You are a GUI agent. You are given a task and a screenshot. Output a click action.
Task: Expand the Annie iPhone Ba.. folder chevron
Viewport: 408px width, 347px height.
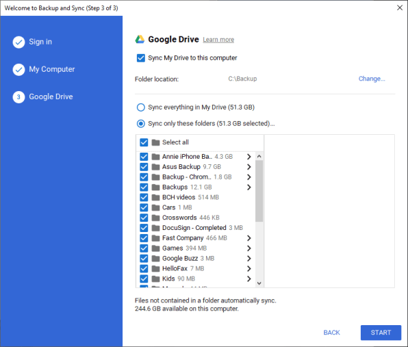(249, 157)
